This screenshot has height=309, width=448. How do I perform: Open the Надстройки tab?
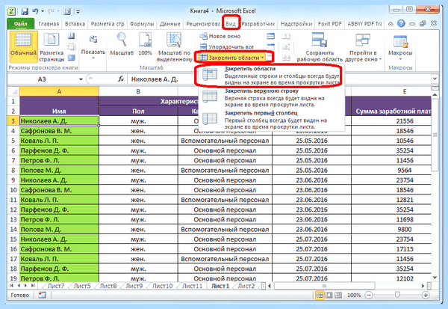tap(296, 24)
